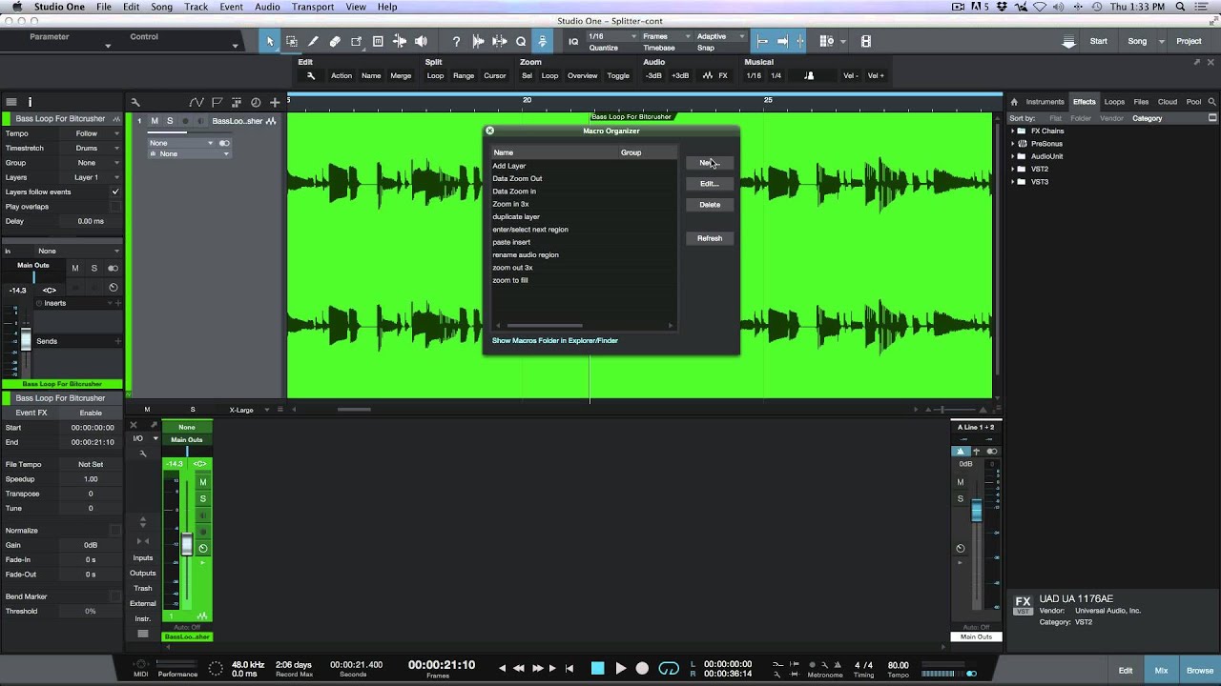This screenshot has width=1221, height=686.
Task: Toggle record arm on track 1
Action: click(x=186, y=121)
